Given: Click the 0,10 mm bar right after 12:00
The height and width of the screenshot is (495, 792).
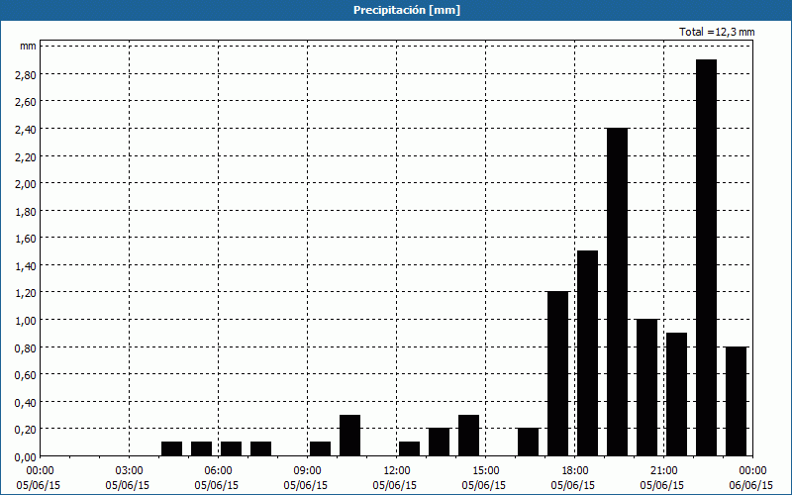Looking at the screenshot, I should coord(409,448).
